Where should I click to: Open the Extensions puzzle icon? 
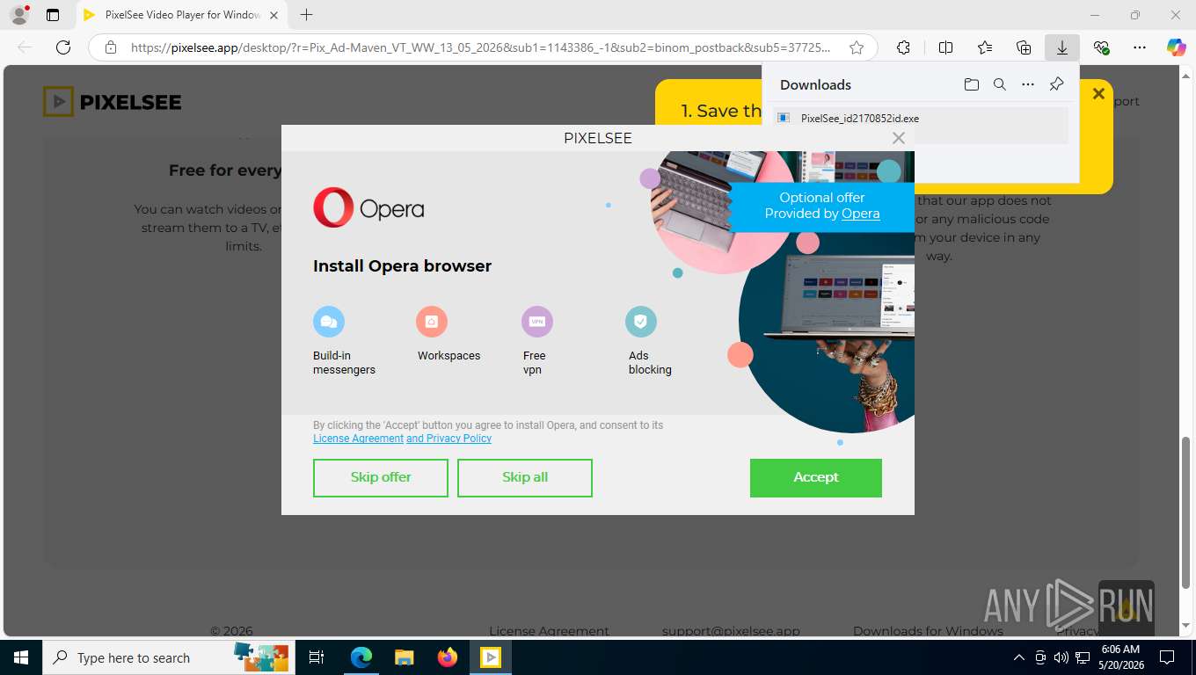903,47
